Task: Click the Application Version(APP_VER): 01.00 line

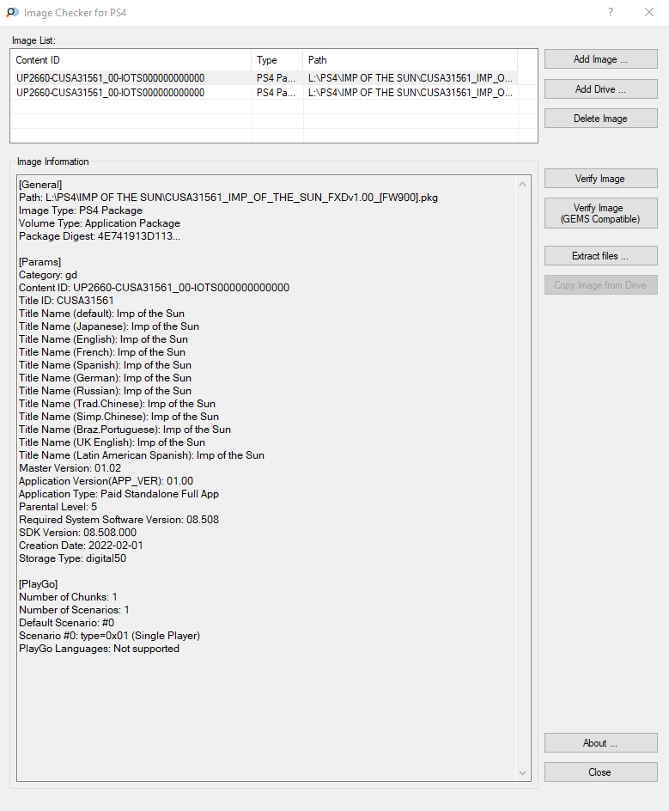Action: (x=106, y=481)
